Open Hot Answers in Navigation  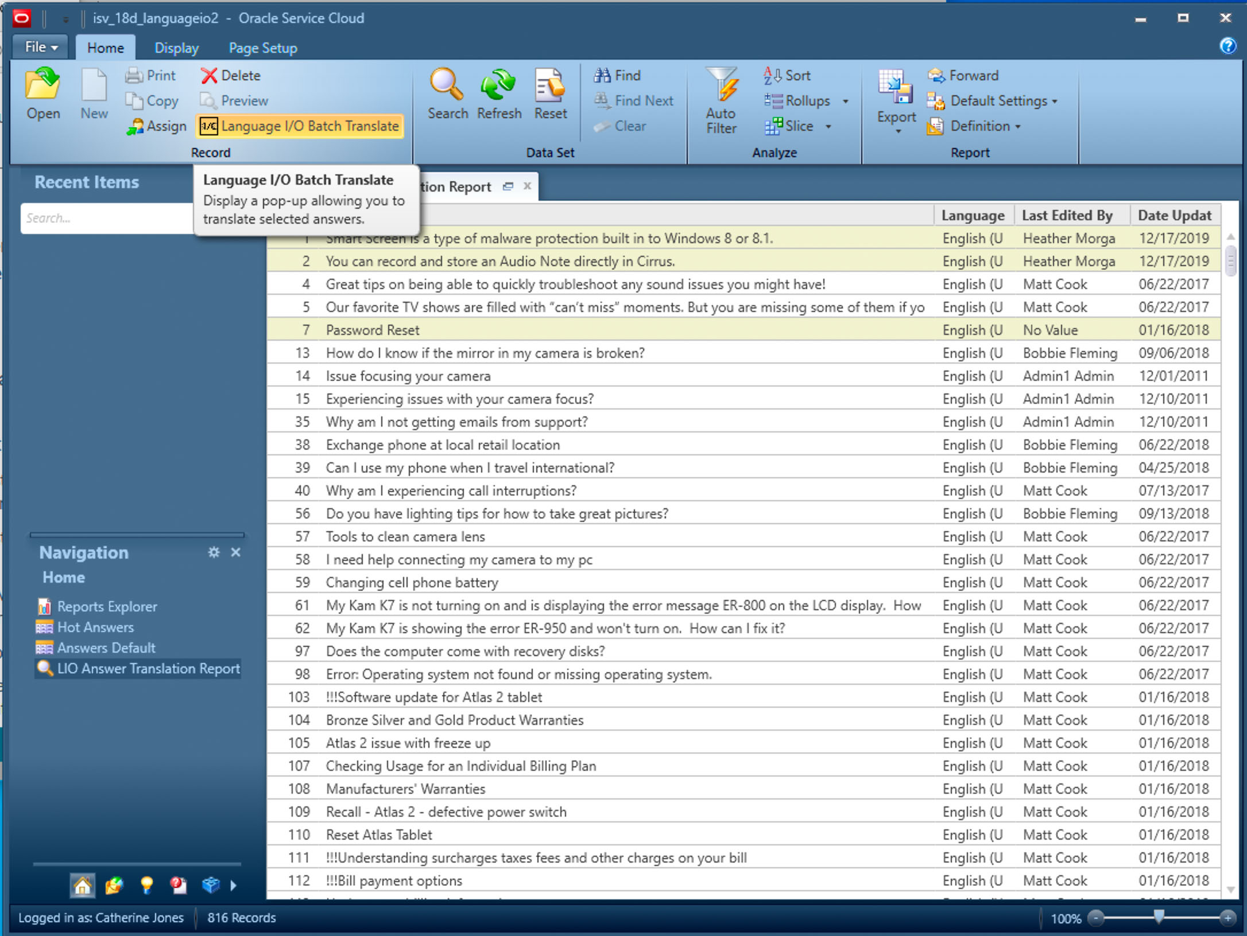pyautogui.click(x=95, y=627)
